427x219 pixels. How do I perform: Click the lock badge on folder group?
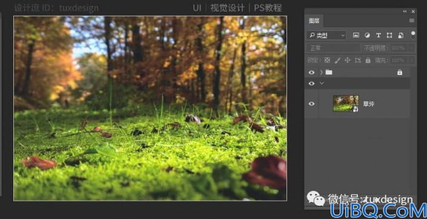400,73
